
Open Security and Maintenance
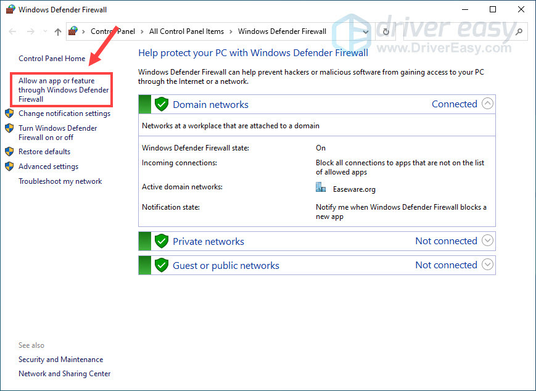coord(61,360)
